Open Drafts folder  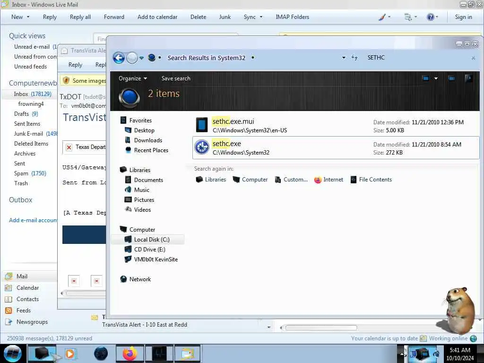click(26, 114)
